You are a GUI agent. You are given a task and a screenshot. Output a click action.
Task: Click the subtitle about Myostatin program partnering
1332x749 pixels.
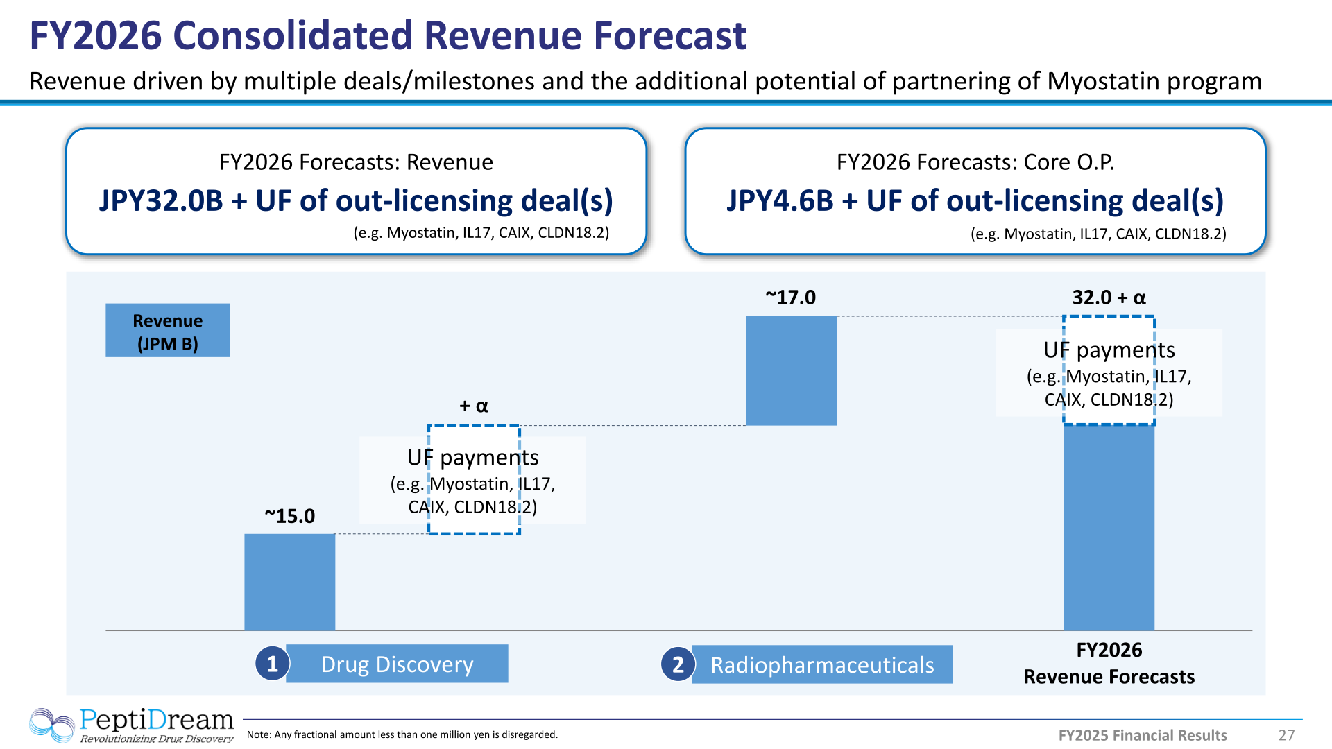(645, 82)
